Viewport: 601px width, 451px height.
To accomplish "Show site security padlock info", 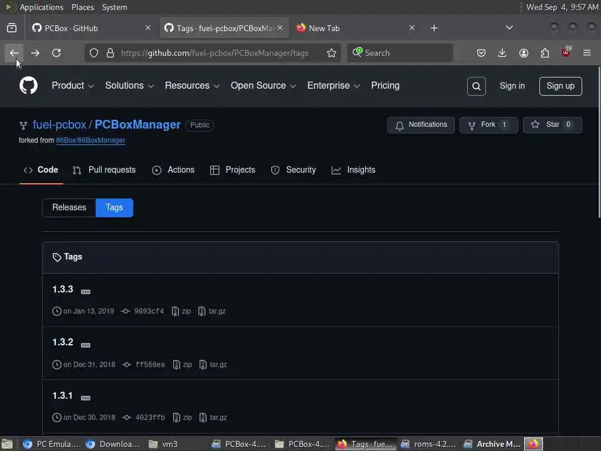I will pos(110,53).
